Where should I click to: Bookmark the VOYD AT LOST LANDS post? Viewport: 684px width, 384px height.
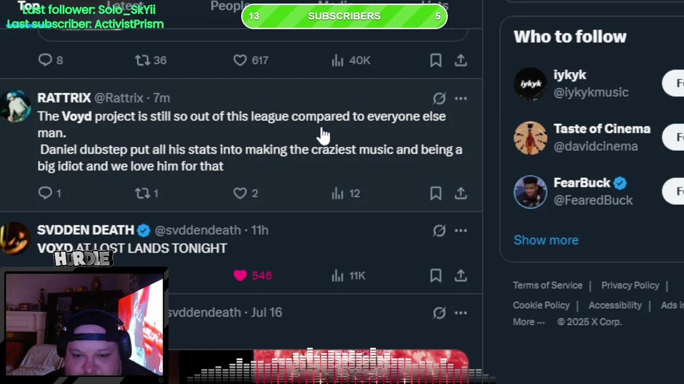[436, 275]
